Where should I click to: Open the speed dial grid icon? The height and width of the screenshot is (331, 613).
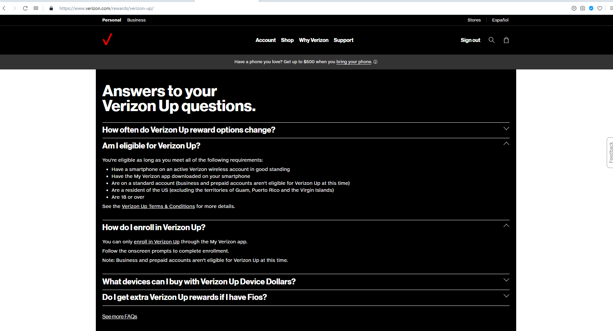coord(36,8)
